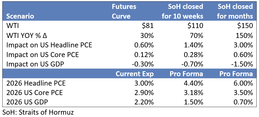This screenshot has height=117, width=259.
Task: Click the -0.70% GDP impact cell
Action: click(193, 64)
